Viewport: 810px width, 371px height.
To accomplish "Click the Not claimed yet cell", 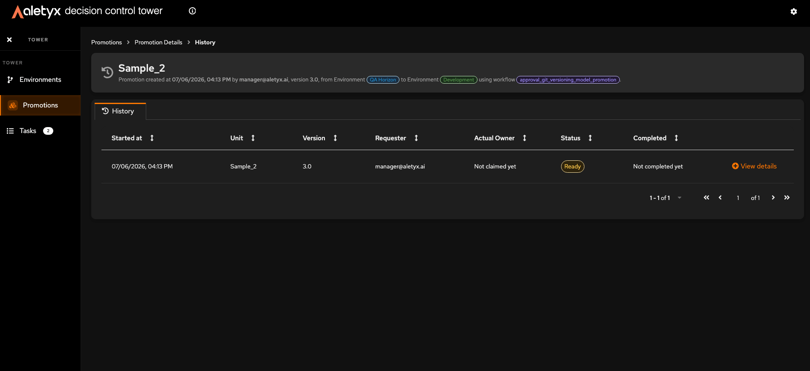I will point(495,166).
